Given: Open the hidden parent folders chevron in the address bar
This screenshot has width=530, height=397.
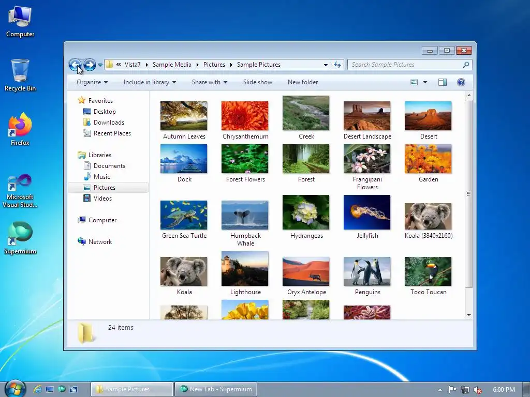Looking at the screenshot, I should [x=119, y=65].
